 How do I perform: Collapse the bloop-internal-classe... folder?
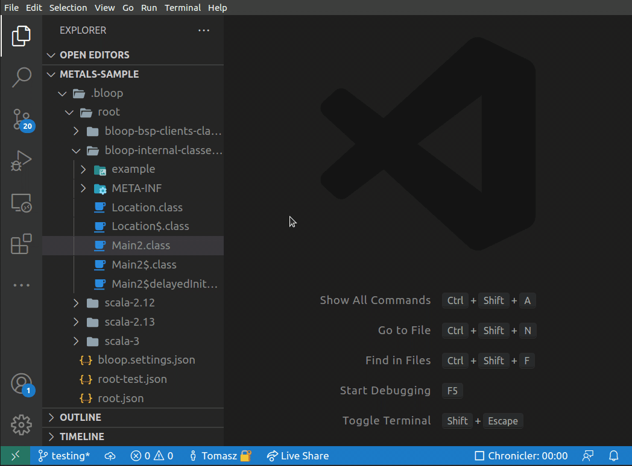[x=133, y=151]
